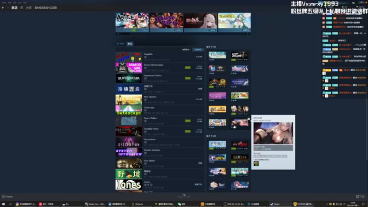
Task: Open the Studio One taskbar item
Action: [95, 204]
